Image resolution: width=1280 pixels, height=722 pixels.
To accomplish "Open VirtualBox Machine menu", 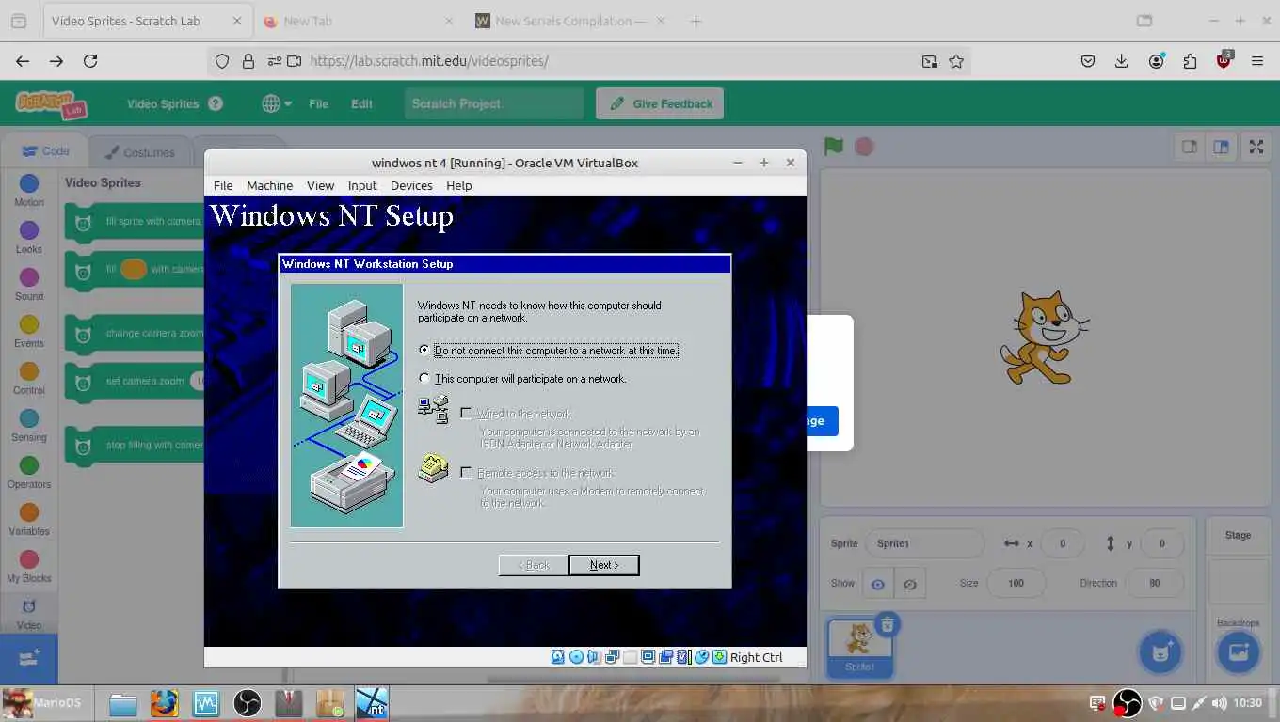I will [269, 185].
